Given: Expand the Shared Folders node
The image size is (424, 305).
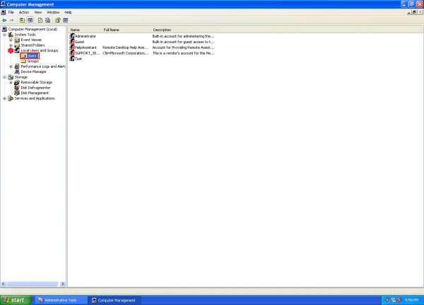Looking at the screenshot, I should point(11,45).
